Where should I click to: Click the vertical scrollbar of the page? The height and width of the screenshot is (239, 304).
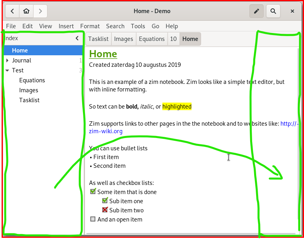click(x=298, y=133)
